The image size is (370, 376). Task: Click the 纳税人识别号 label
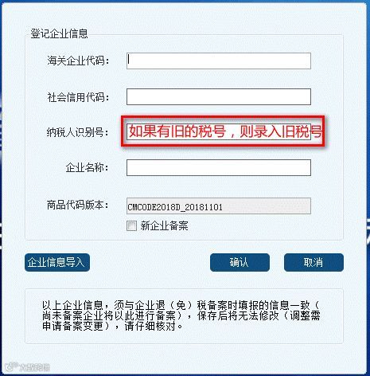(x=78, y=132)
